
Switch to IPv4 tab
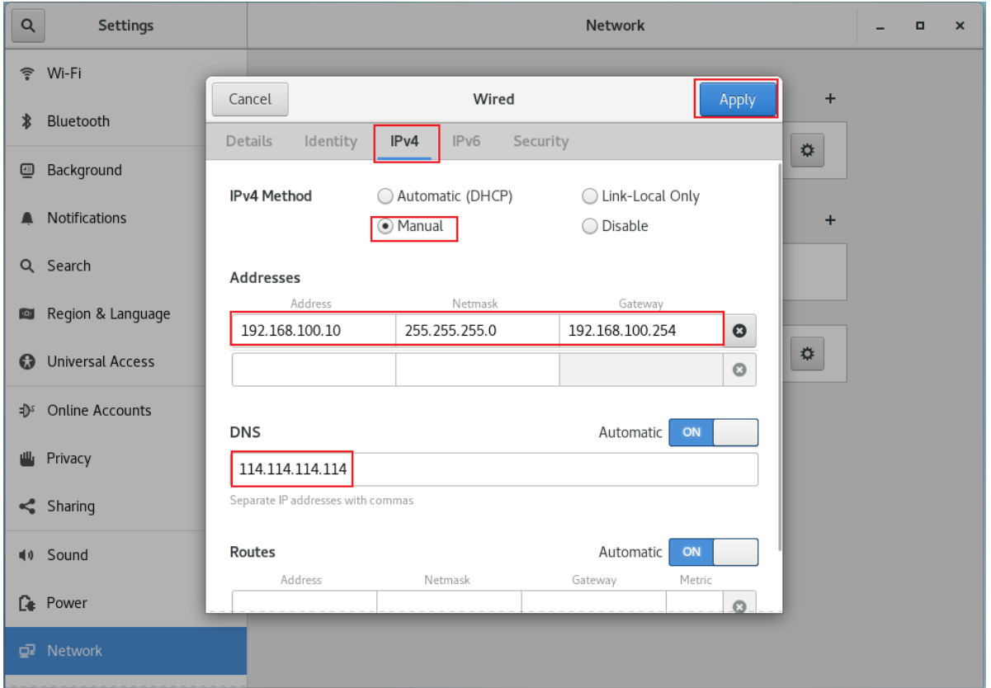click(x=405, y=141)
